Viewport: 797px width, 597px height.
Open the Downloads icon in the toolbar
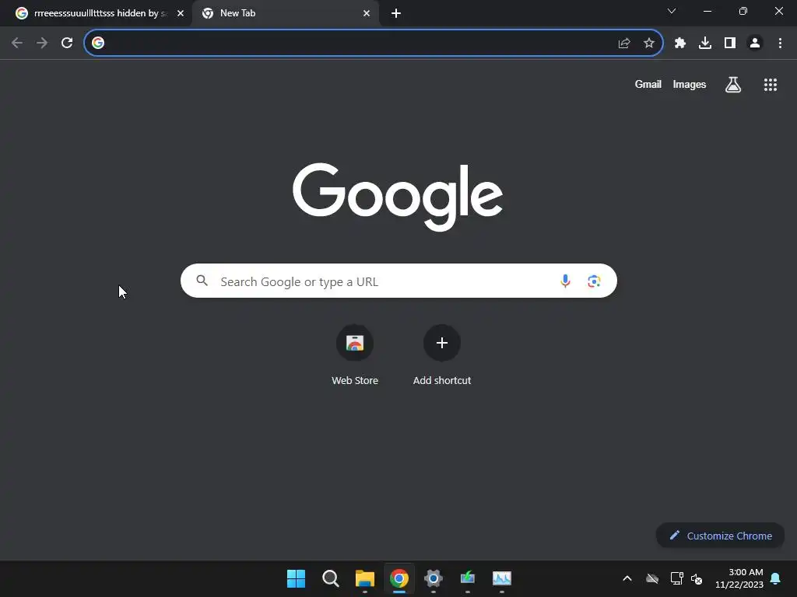705,44
